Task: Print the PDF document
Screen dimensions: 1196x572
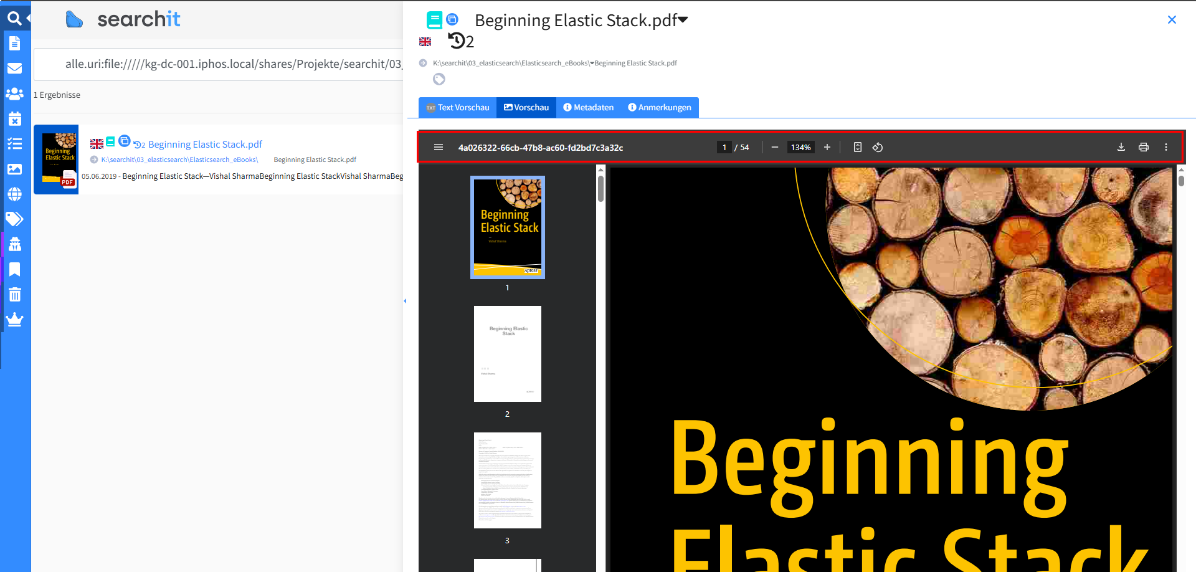Action: [x=1143, y=147]
